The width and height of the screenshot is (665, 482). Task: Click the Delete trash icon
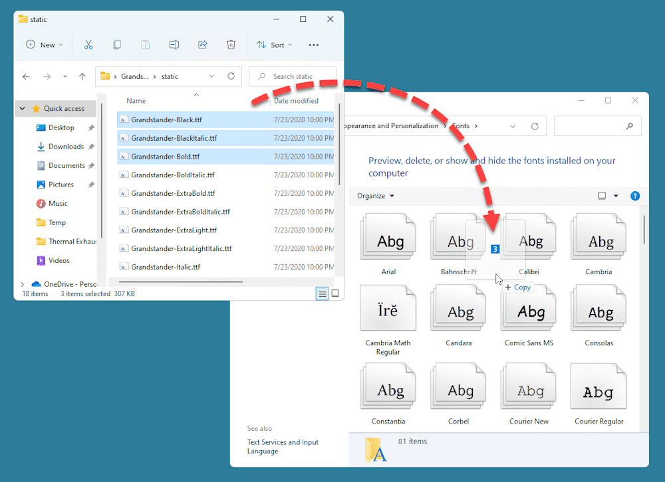tap(231, 44)
